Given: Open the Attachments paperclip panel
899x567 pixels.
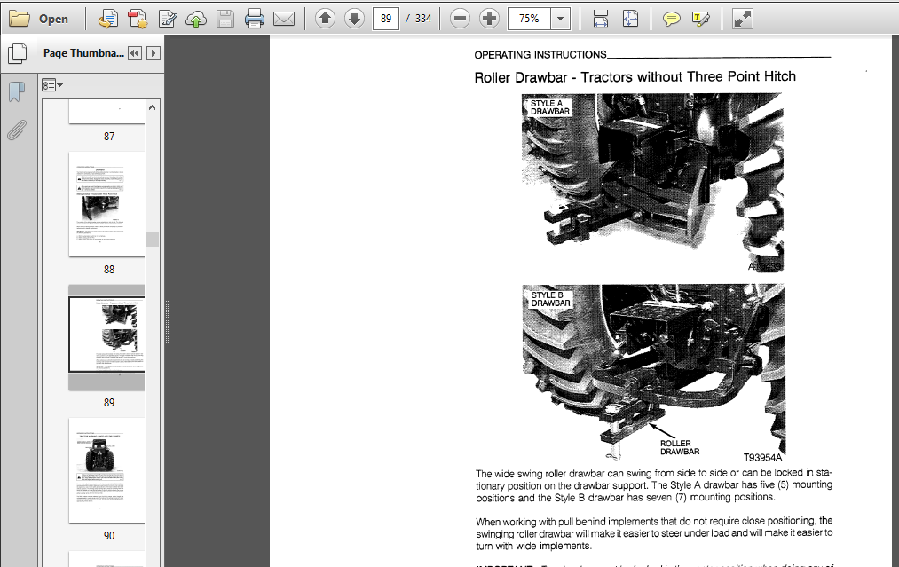Looking at the screenshot, I should coord(17,130).
